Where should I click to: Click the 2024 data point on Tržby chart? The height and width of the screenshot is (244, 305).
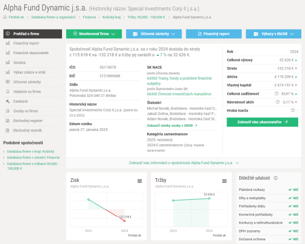209,198
